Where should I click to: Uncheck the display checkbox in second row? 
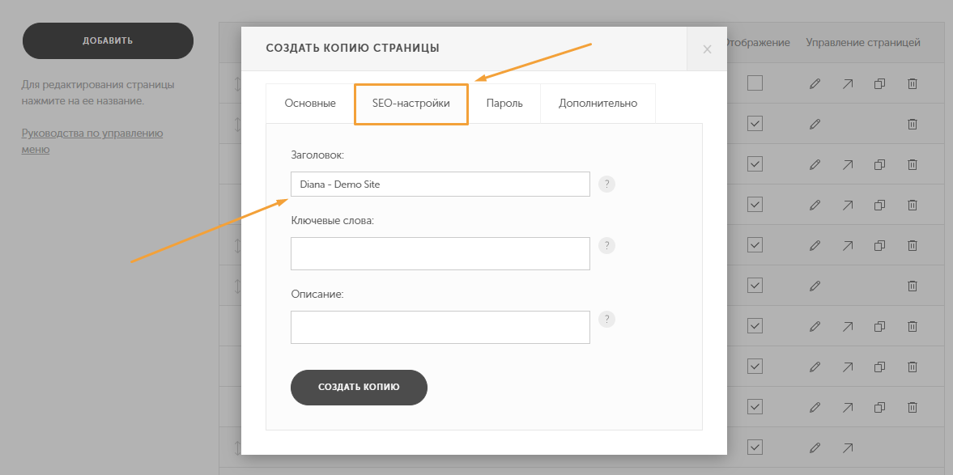click(755, 123)
